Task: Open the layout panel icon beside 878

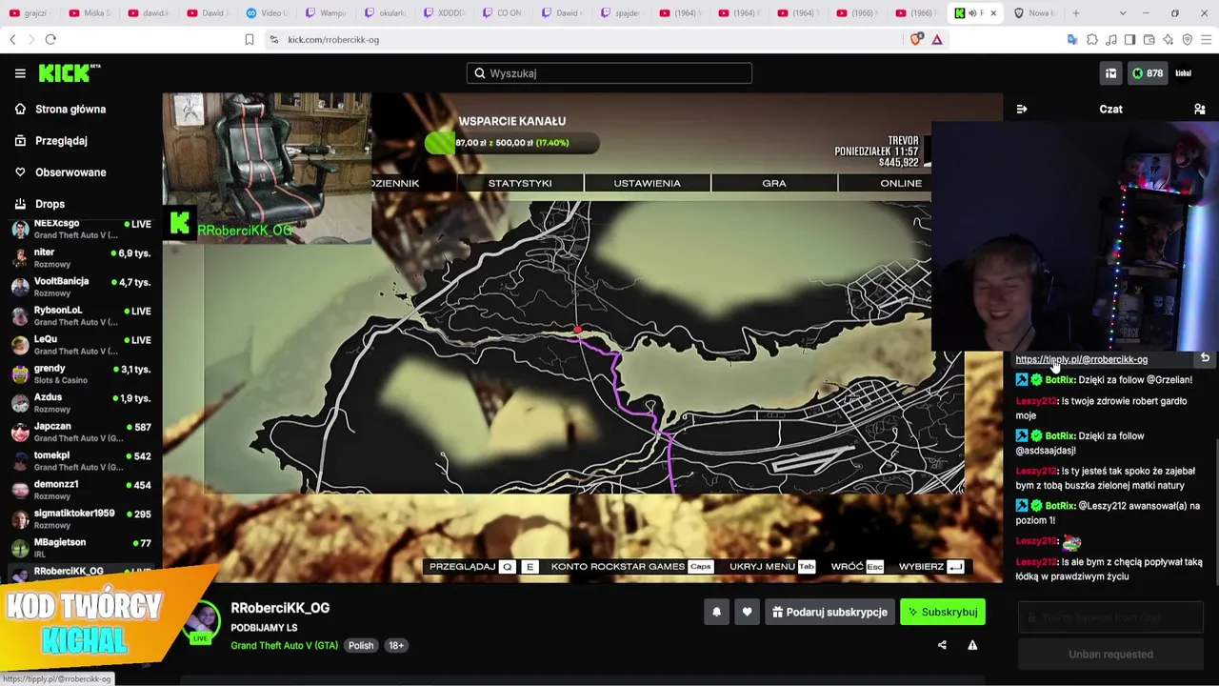Action: 1110,73
